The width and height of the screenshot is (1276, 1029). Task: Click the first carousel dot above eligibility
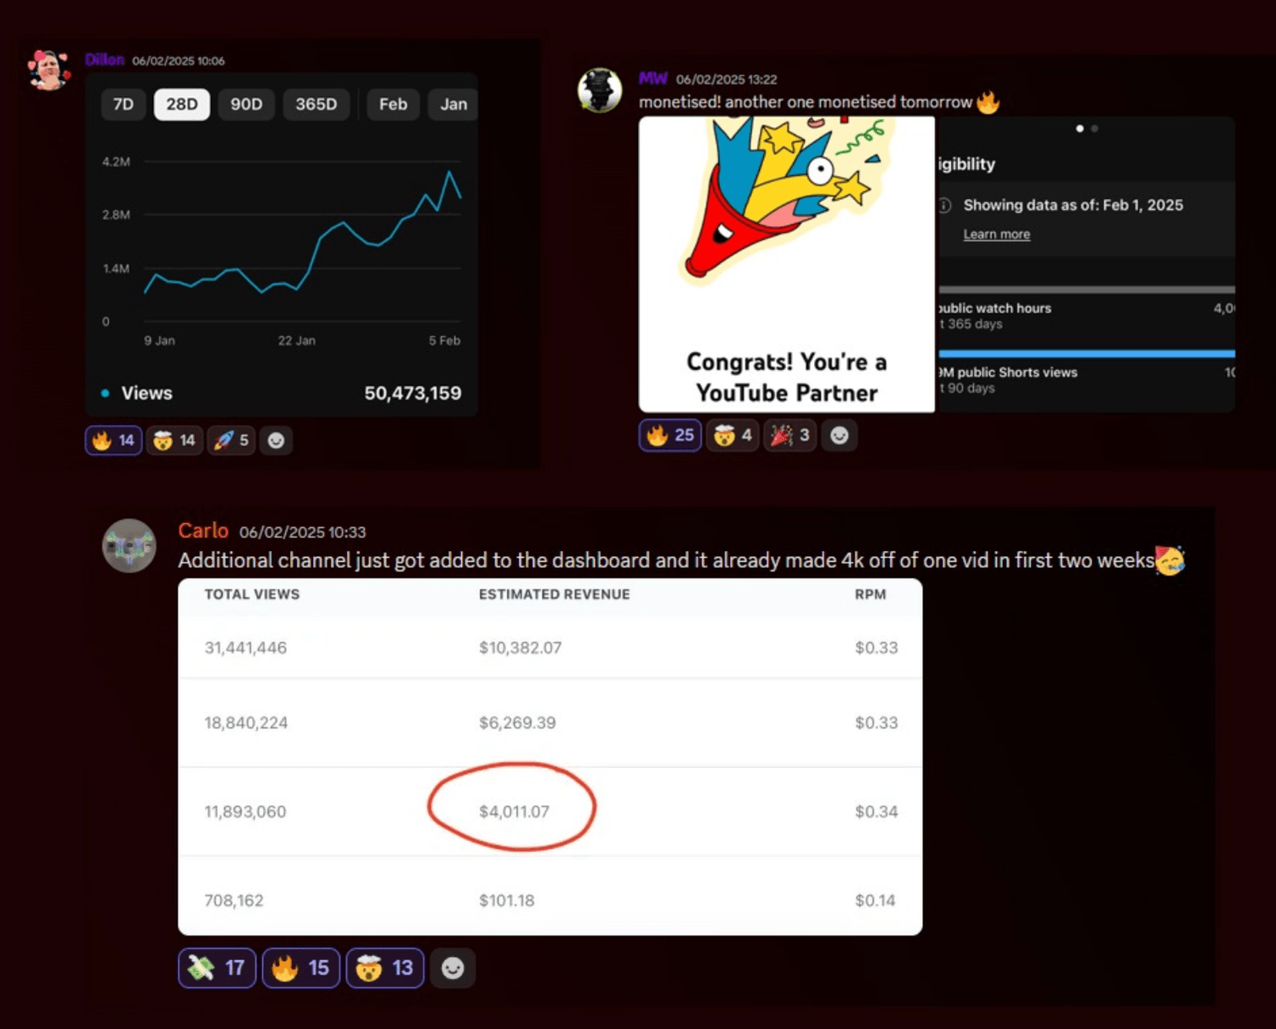[x=1079, y=128]
